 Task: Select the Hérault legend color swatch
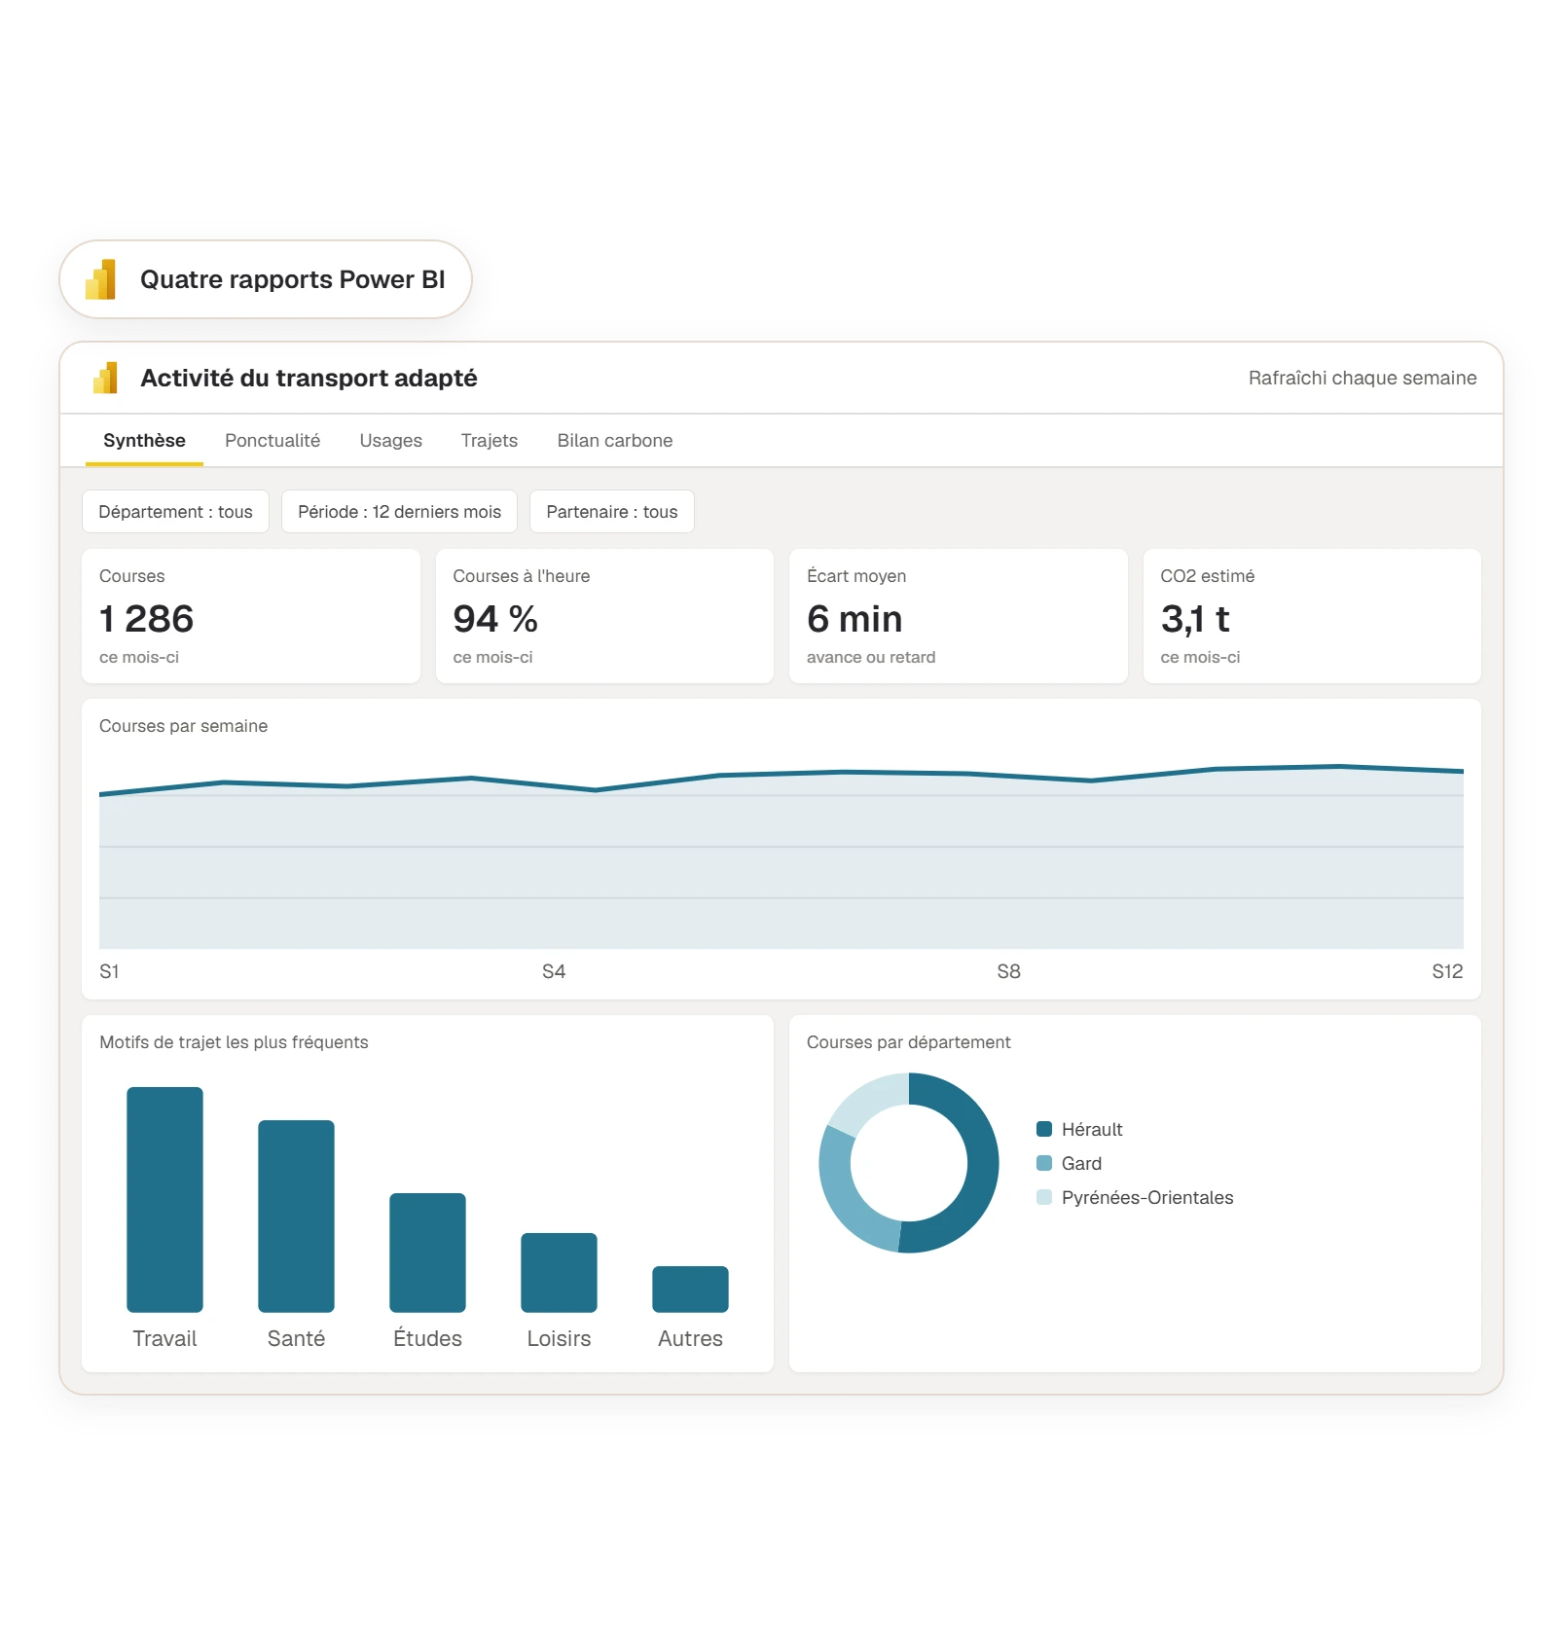[x=1044, y=1129]
